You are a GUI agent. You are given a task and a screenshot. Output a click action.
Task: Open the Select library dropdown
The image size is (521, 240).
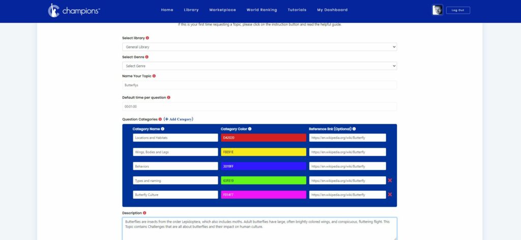pos(259,47)
